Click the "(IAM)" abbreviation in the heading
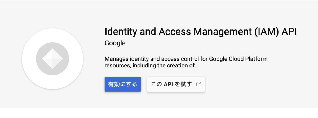Image resolution: width=318 pixels, height=118 pixels. pyautogui.click(x=265, y=32)
